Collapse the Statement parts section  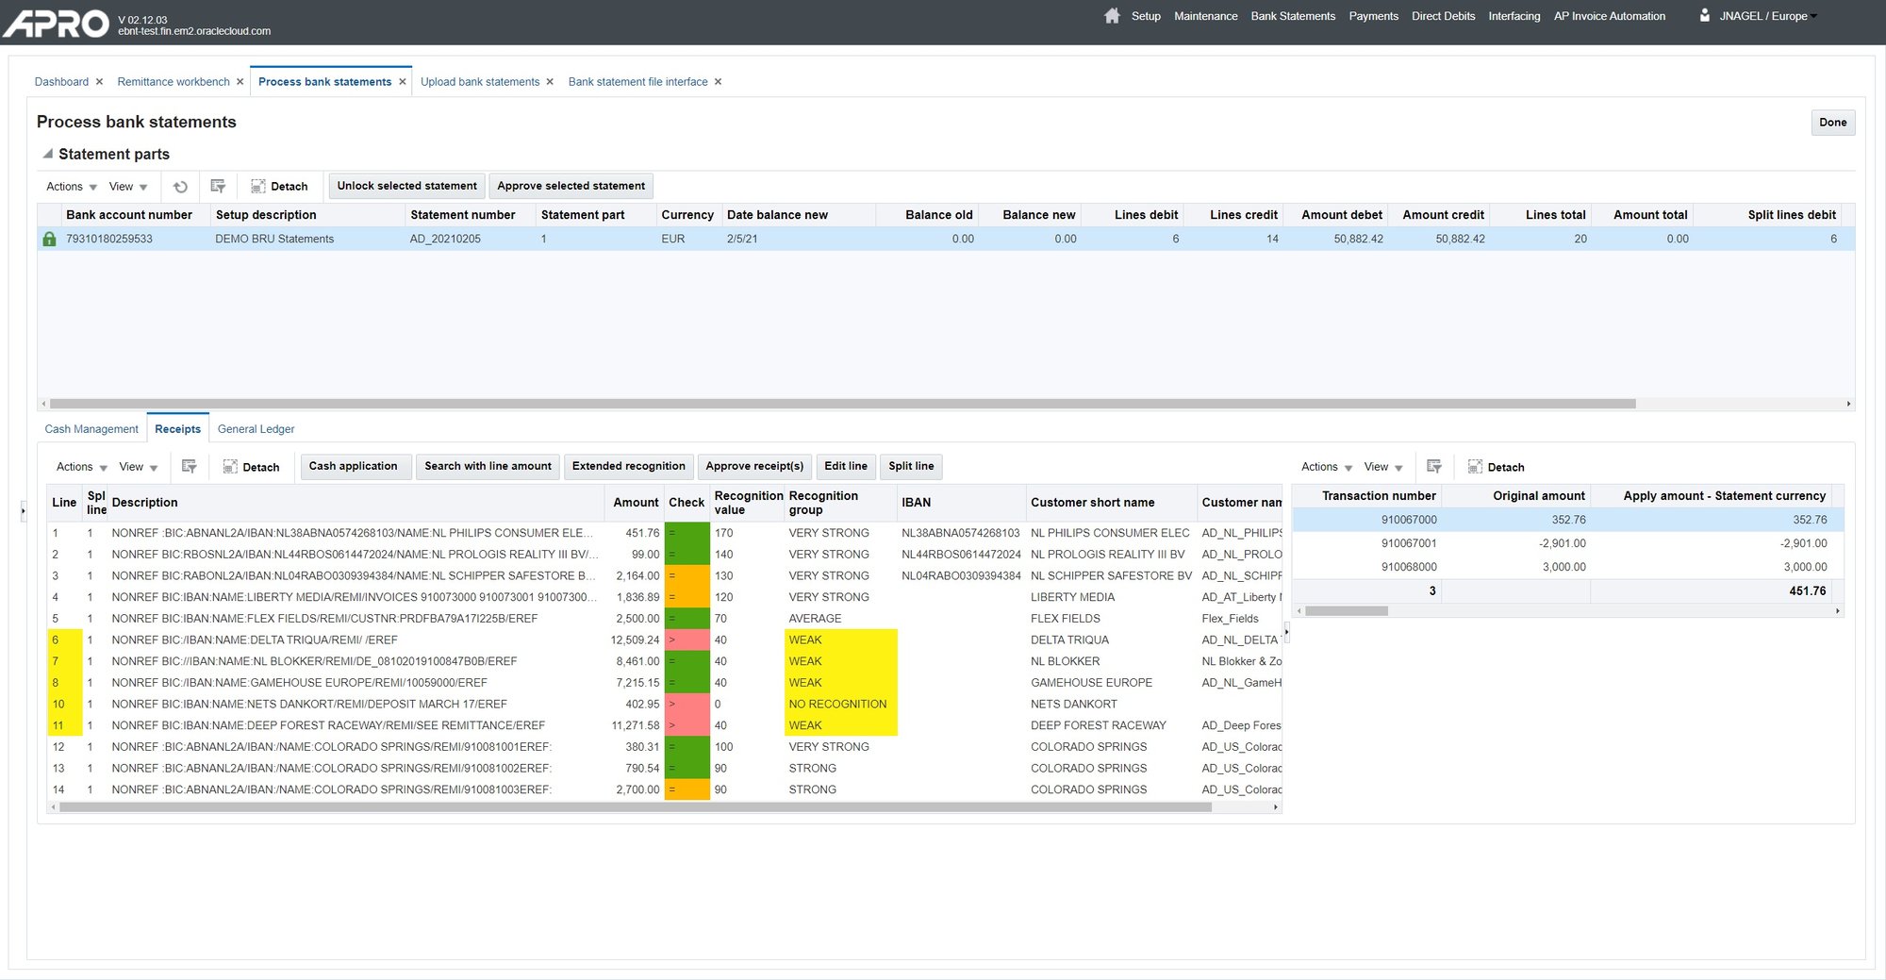(x=47, y=154)
